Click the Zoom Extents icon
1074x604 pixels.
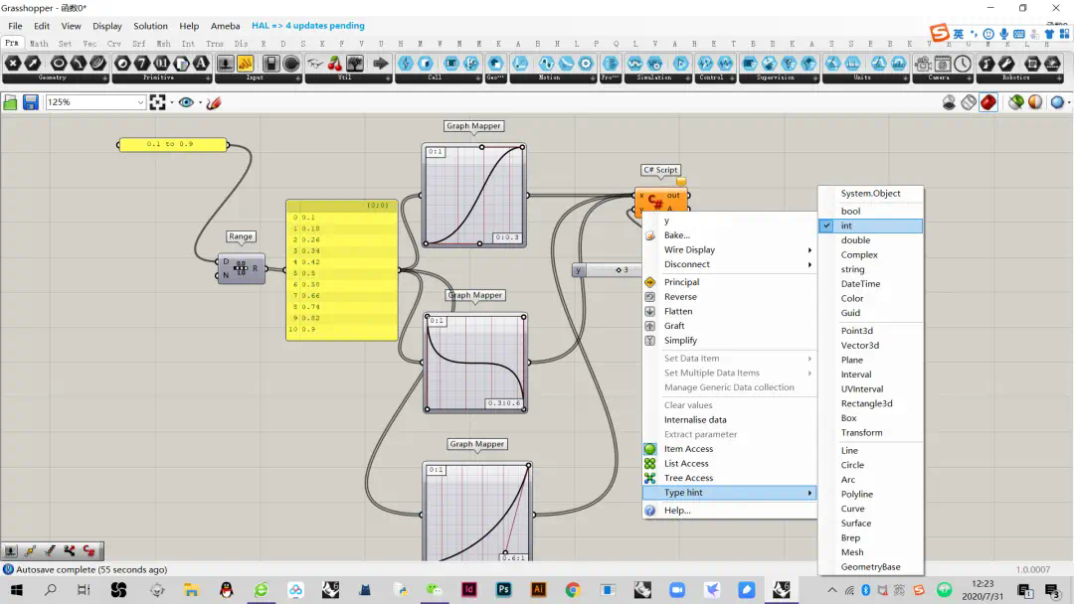point(157,102)
